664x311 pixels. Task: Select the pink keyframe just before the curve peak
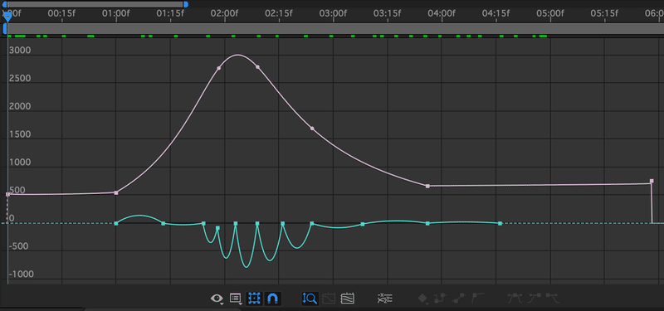[x=218, y=68]
